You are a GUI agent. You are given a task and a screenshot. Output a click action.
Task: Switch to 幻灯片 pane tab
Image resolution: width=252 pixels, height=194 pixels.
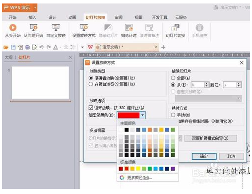(24, 58)
